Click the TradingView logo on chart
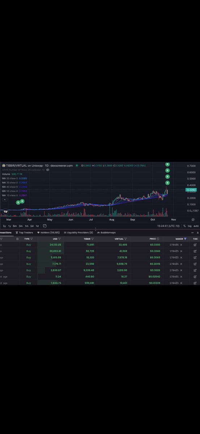 pos(5,212)
